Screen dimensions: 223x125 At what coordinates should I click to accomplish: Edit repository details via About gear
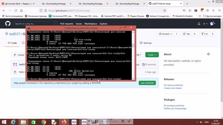pyautogui.click(x=208, y=54)
